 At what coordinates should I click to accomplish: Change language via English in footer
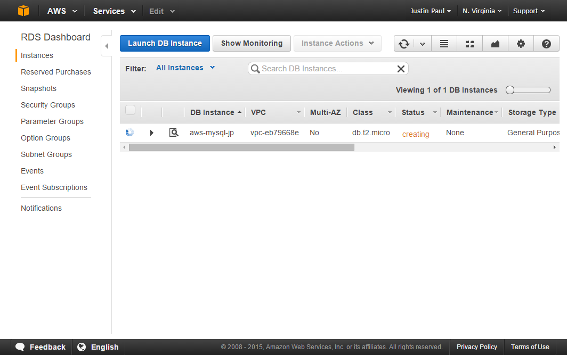98,346
